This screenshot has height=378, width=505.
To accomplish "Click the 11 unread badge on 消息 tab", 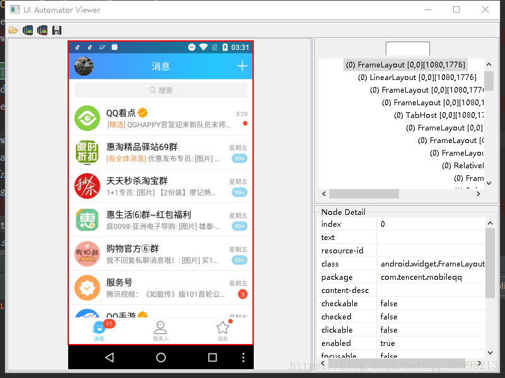I will (x=109, y=324).
